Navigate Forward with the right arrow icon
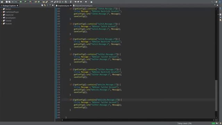 86,2
